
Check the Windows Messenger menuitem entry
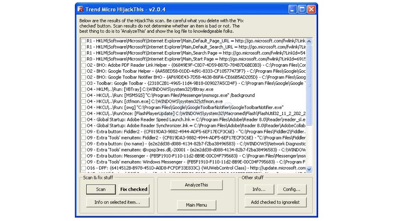point(83,162)
